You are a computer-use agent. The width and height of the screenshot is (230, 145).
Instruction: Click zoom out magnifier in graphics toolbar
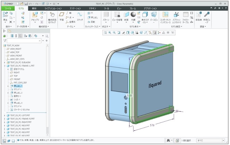coord(114,33)
